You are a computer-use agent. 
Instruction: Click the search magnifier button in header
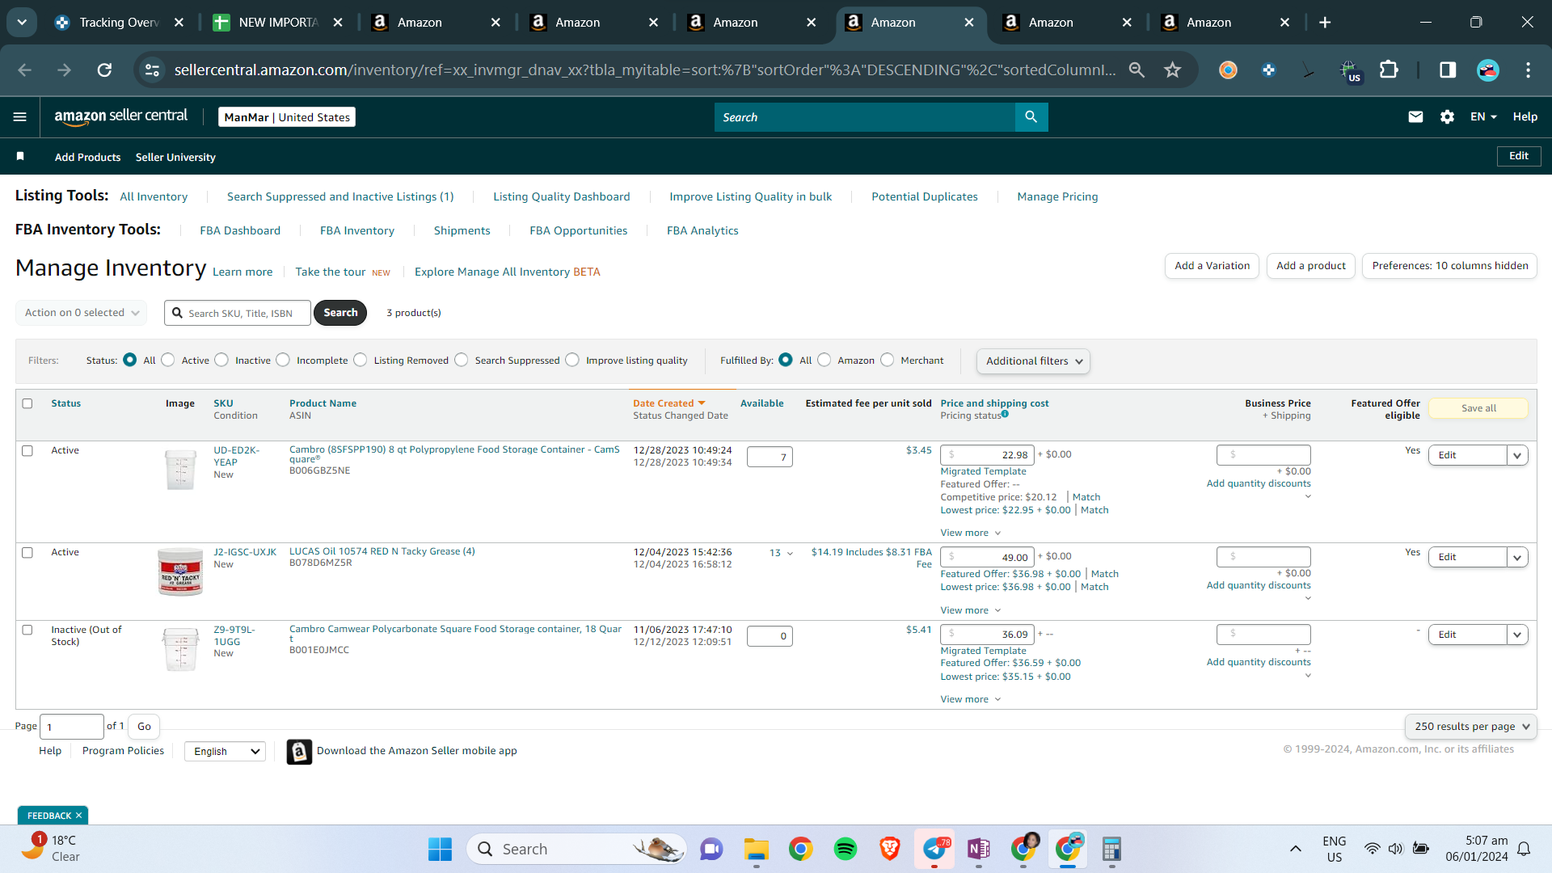1031,117
